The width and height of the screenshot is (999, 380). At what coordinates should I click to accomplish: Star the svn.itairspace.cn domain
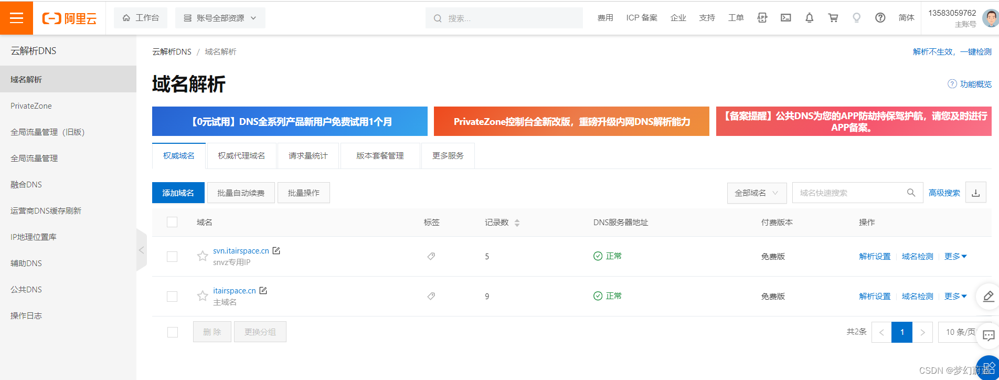203,256
